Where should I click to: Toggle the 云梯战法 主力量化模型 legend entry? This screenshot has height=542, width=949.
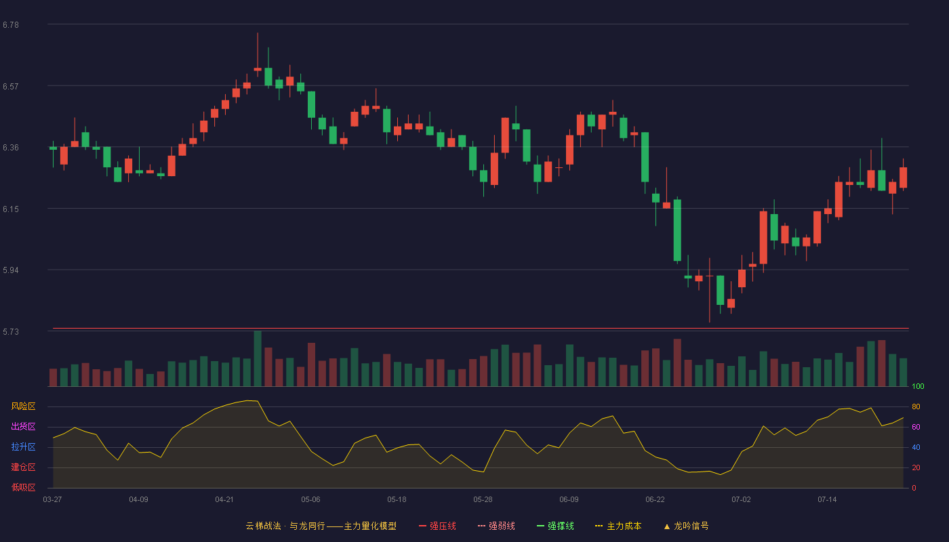click(x=321, y=526)
